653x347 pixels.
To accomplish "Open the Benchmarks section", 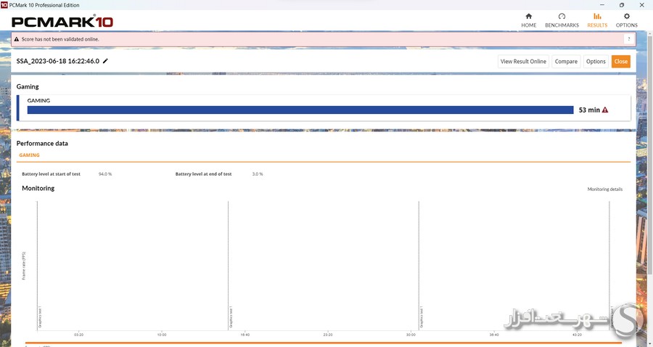I will pyautogui.click(x=562, y=20).
